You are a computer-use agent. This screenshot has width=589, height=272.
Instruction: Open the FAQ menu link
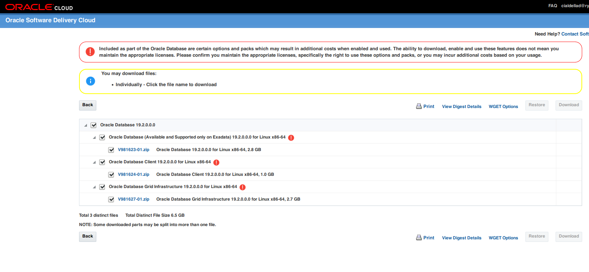[552, 6]
